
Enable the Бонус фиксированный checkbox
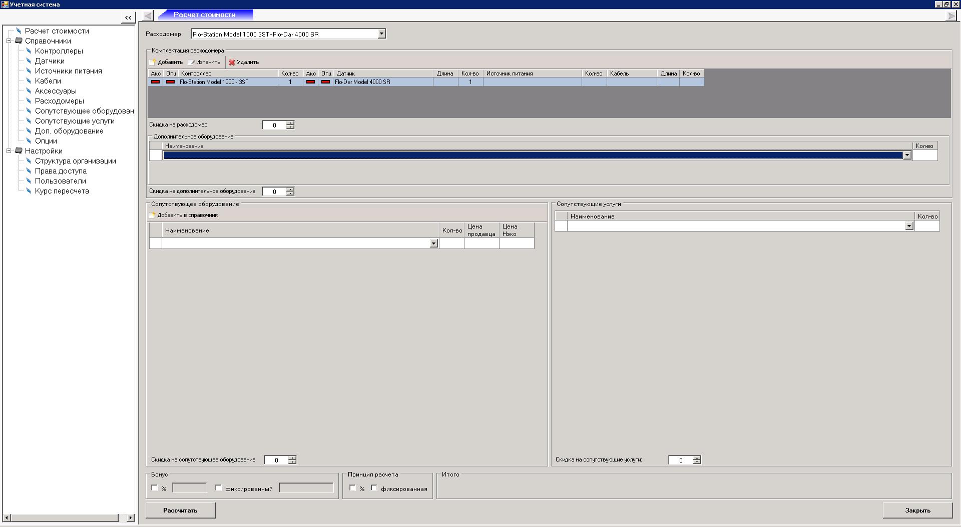218,488
